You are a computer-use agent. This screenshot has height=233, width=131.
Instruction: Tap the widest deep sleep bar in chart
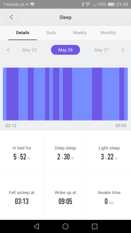(12, 94)
